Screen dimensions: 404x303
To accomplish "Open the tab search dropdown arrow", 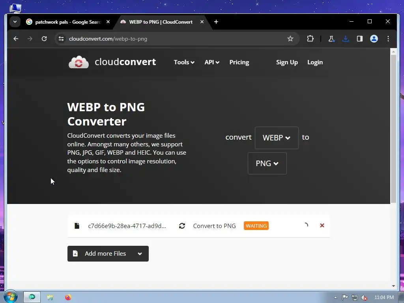I will point(15,22).
